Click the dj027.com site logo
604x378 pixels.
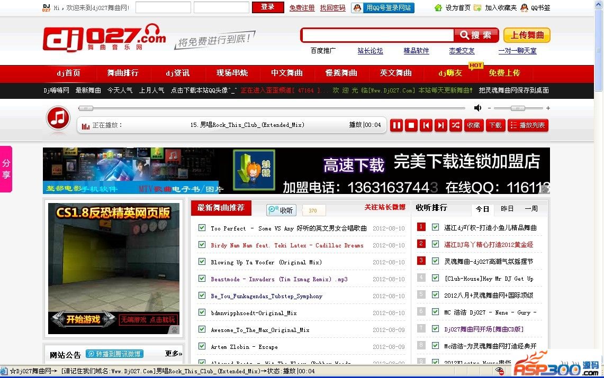[x=104, y=38]
